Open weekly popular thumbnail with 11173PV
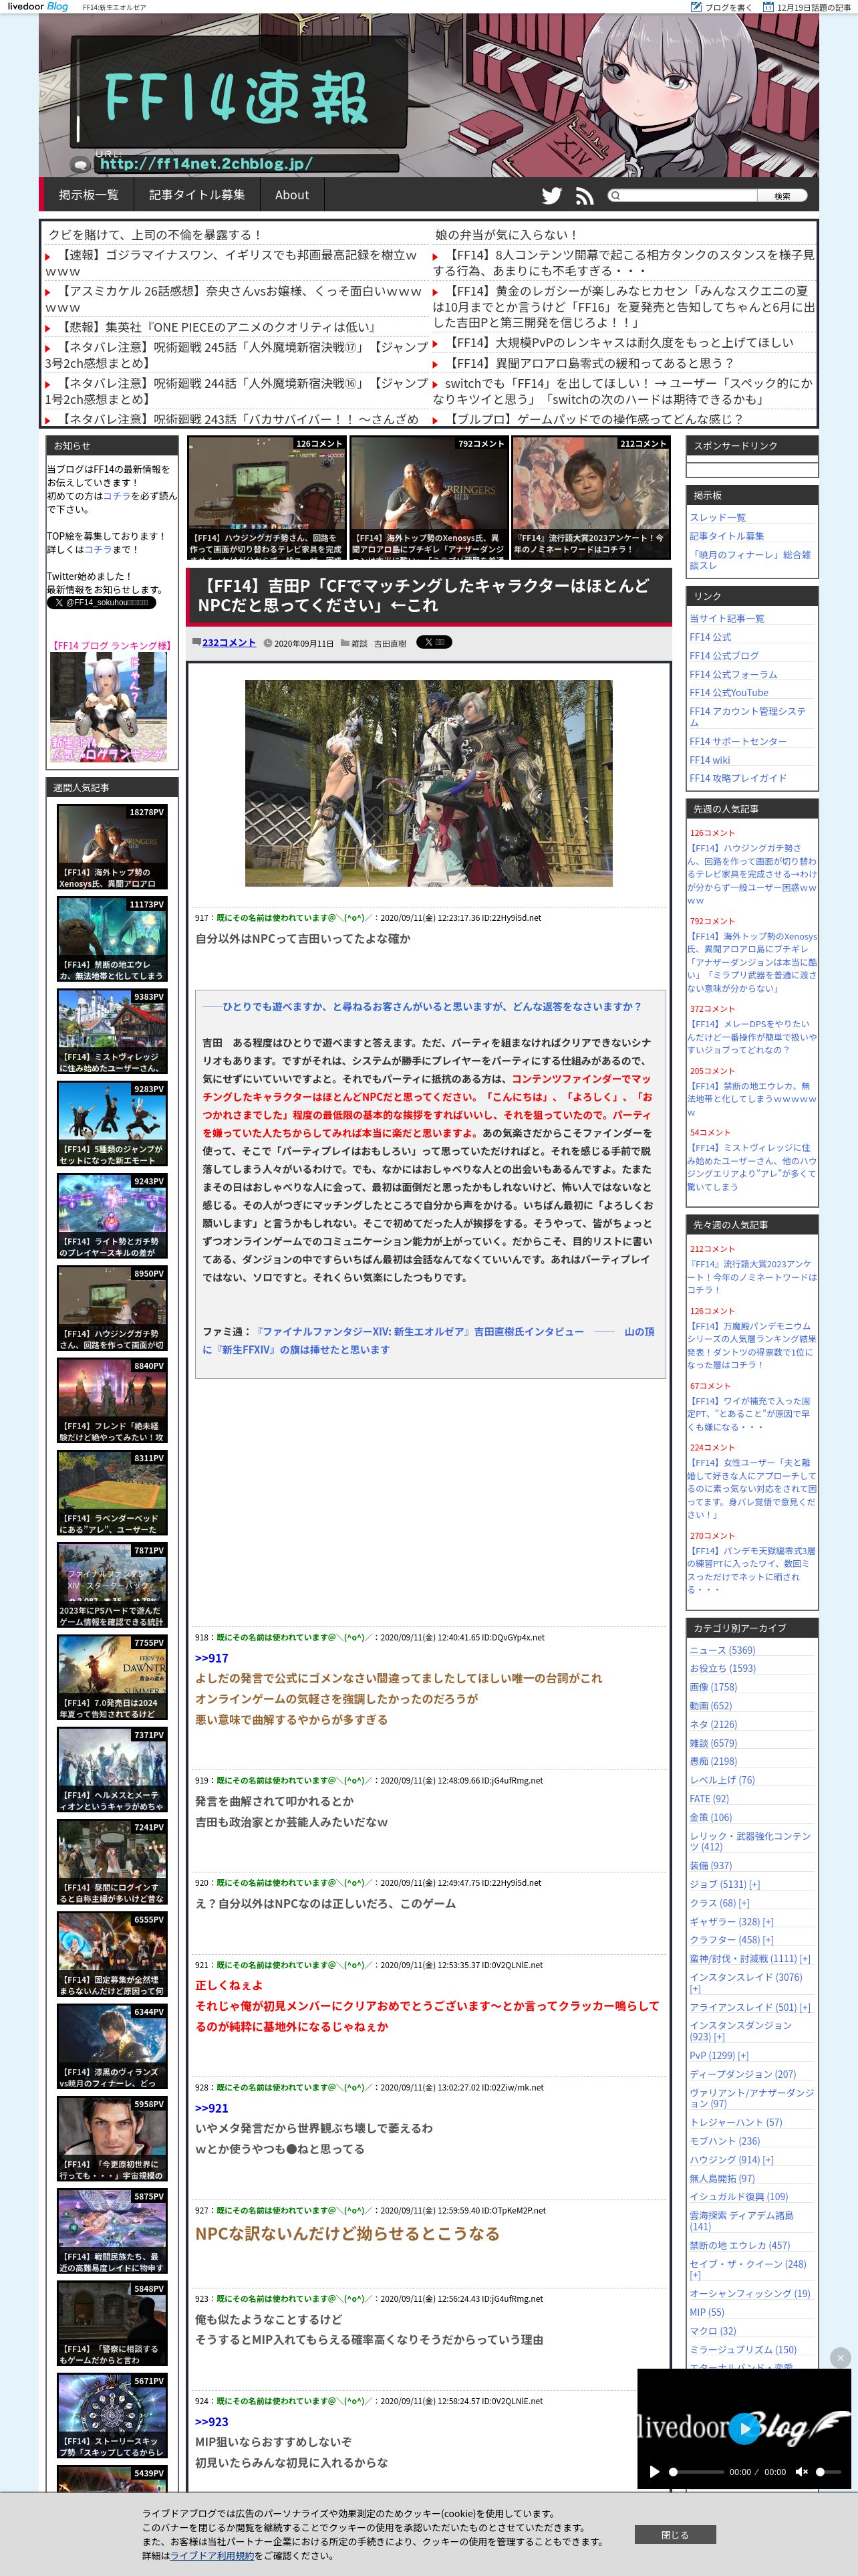 pos(112,939)
